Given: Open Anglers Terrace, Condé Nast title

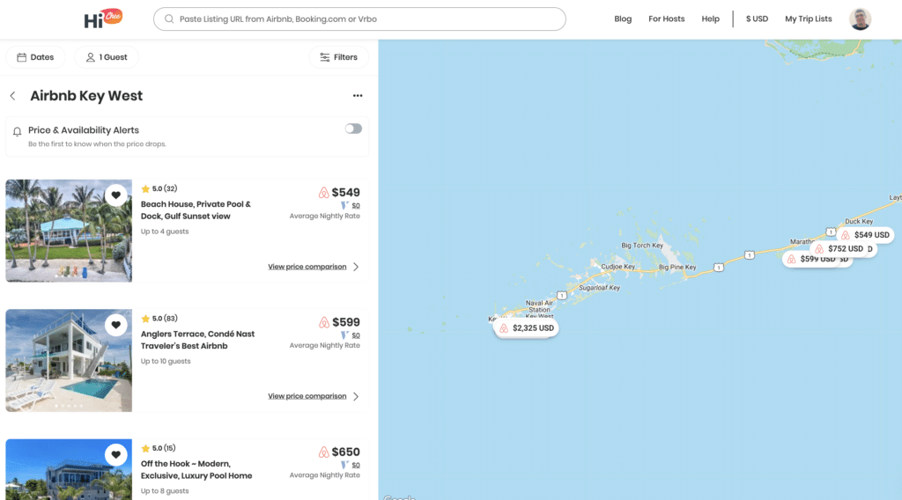Looking at the screenshot, I should click(x=197, y=340).
